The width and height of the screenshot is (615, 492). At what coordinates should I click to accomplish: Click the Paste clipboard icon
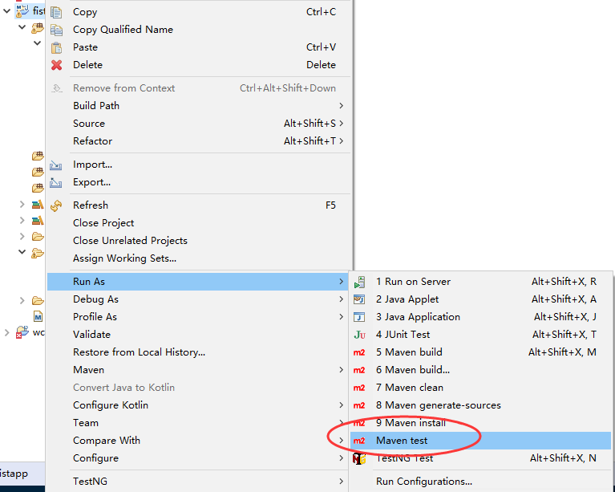coord(56,47)
